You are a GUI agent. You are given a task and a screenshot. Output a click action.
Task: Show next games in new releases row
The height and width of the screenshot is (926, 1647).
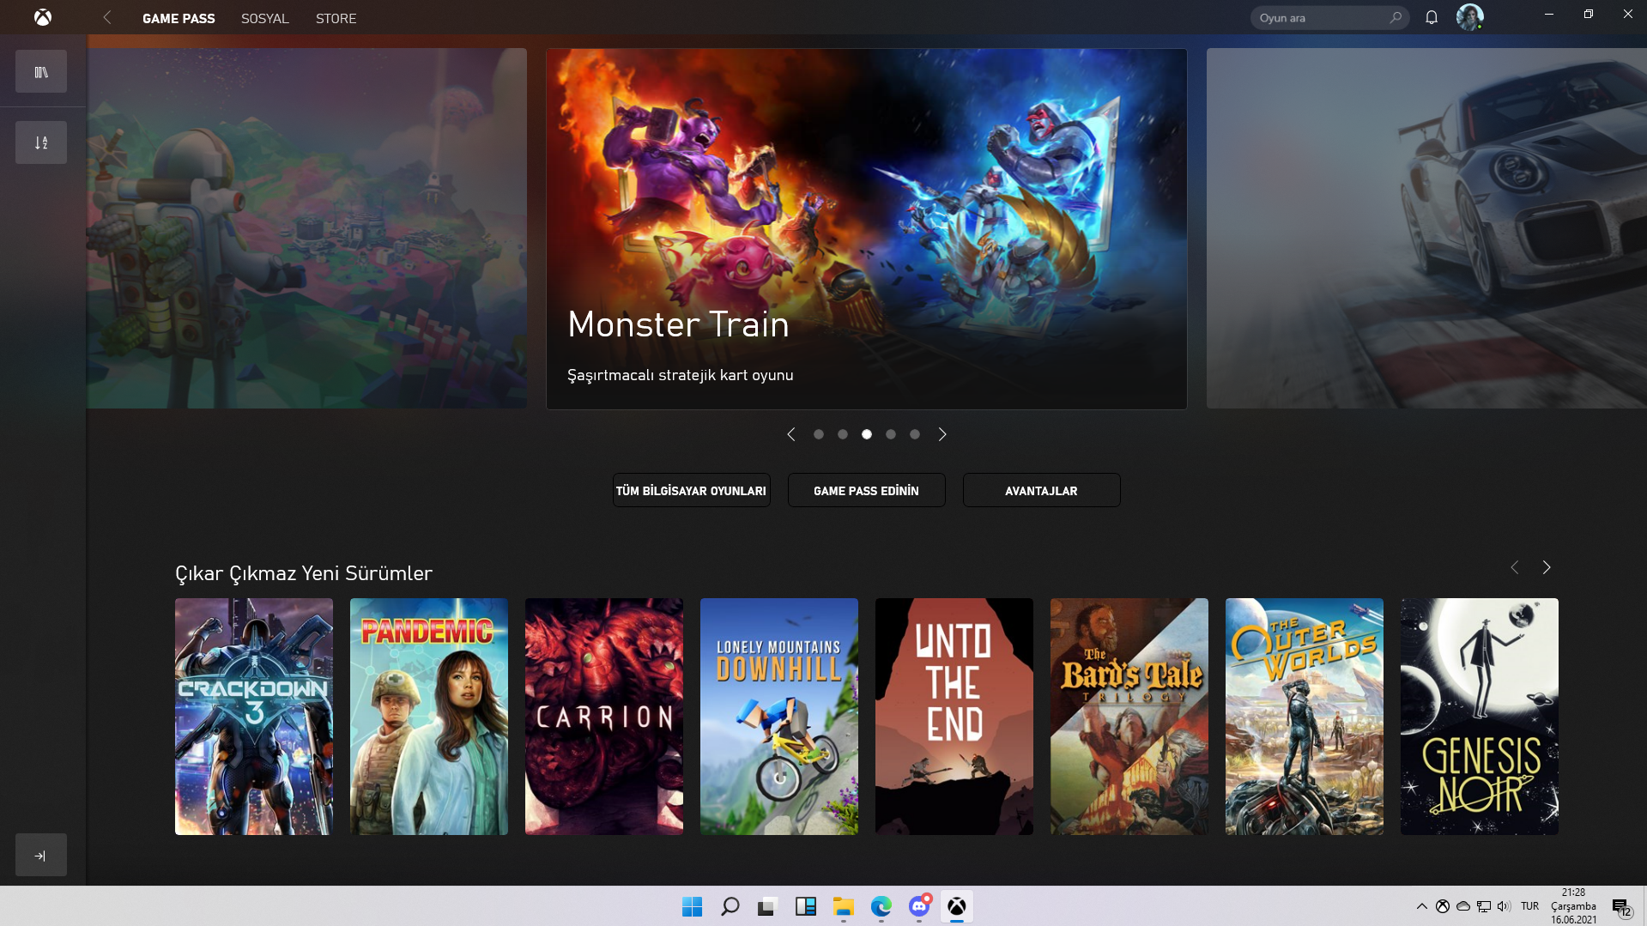tap(1547, 567)
